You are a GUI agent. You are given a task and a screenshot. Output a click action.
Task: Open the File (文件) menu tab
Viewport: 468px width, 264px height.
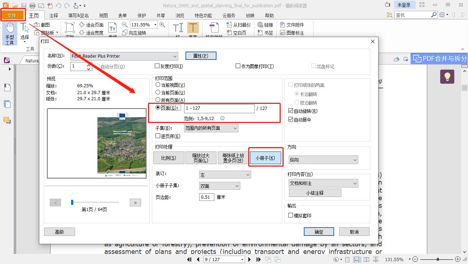[13, 16]
